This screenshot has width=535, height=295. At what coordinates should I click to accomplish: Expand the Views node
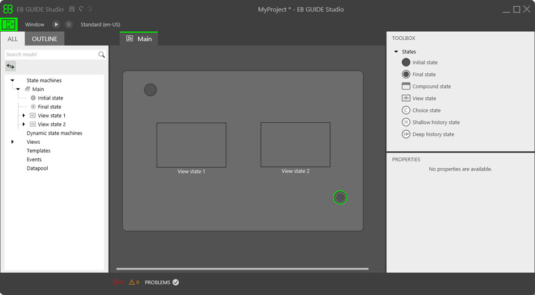pos(13,142)
